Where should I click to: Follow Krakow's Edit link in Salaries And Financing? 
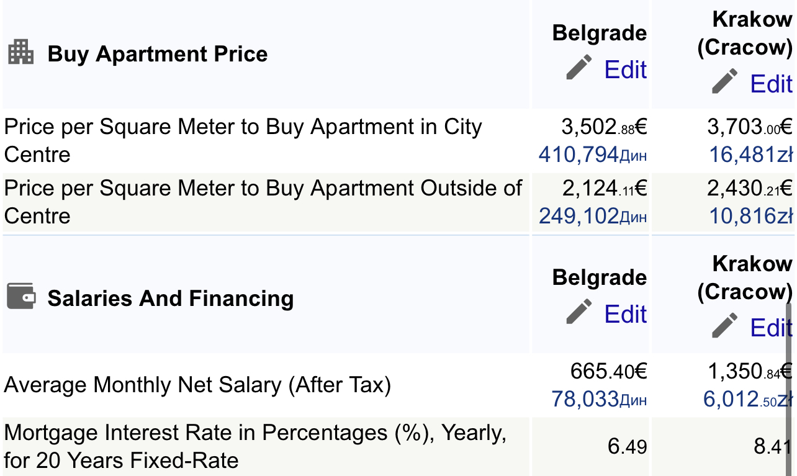pyautogui.click(x=770, y=328)
